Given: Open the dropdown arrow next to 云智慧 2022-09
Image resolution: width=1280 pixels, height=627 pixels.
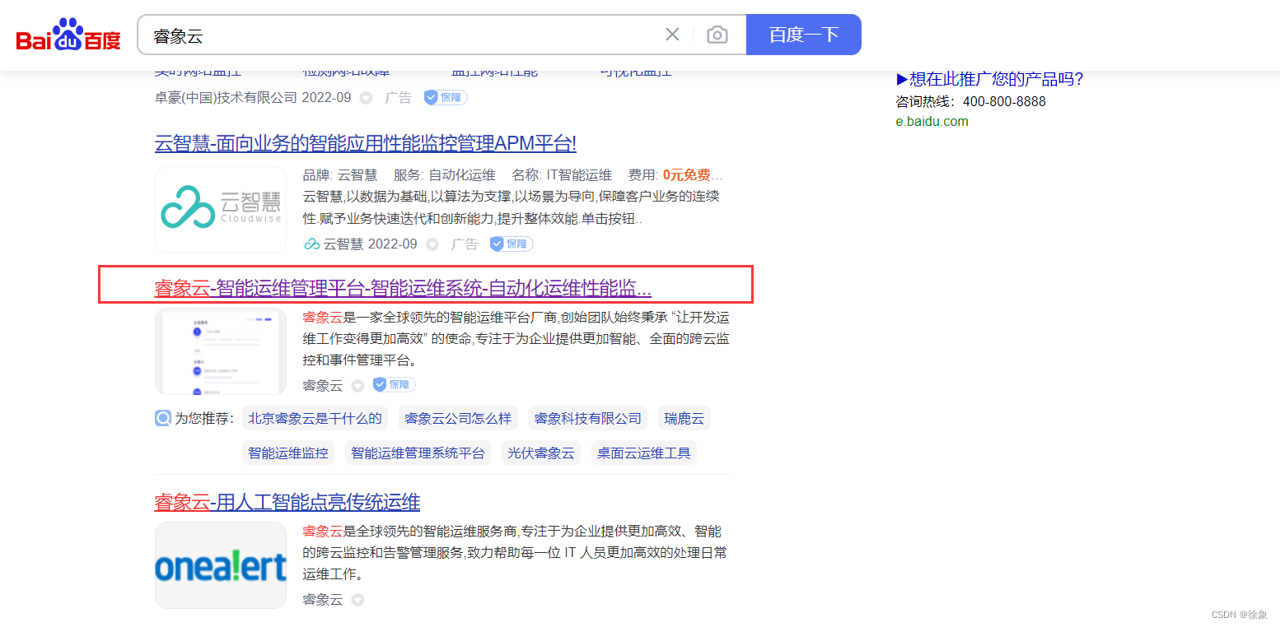Looking at the screenshot, I should [x=432, y=244].
